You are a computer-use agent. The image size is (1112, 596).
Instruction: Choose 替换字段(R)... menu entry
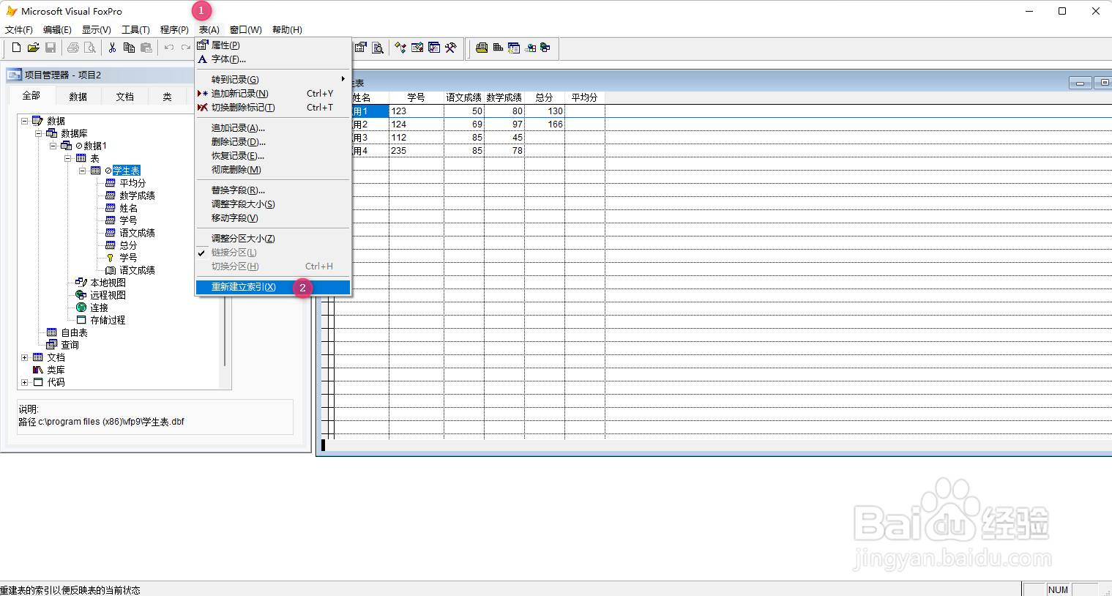tap(272, 190)
